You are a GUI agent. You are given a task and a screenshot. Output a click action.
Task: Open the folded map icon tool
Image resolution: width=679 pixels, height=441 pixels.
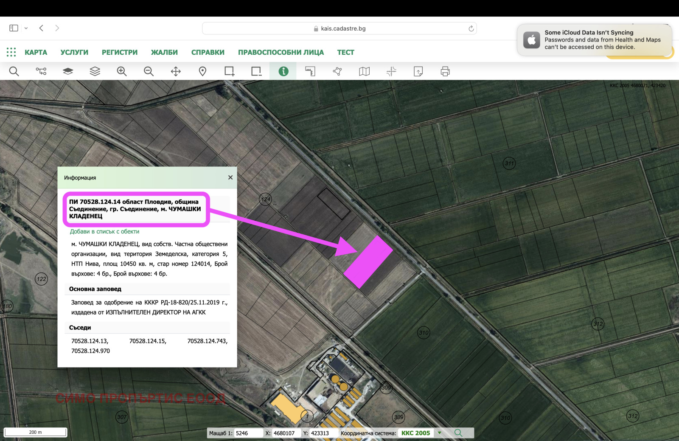pos(364,71)
